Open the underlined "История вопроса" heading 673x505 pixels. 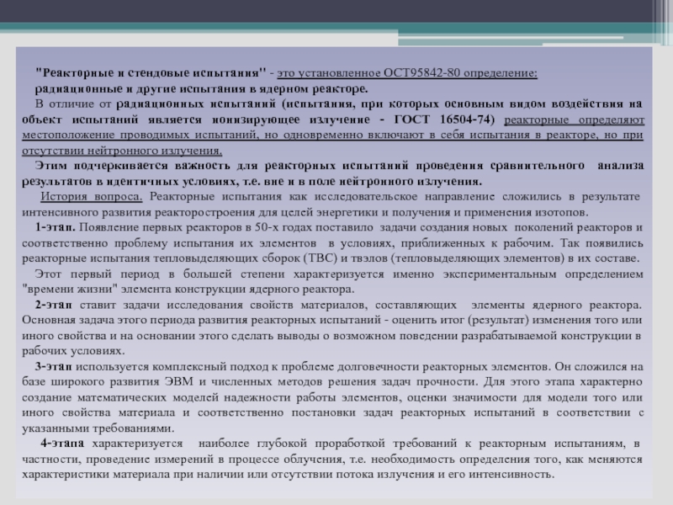pyautogui.click(x=92, y=196)
